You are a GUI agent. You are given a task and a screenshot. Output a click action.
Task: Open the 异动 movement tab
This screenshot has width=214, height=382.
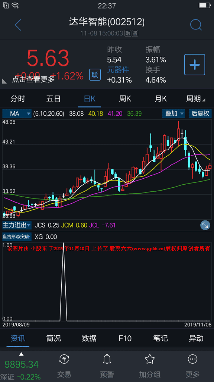(x=196, y=338)
